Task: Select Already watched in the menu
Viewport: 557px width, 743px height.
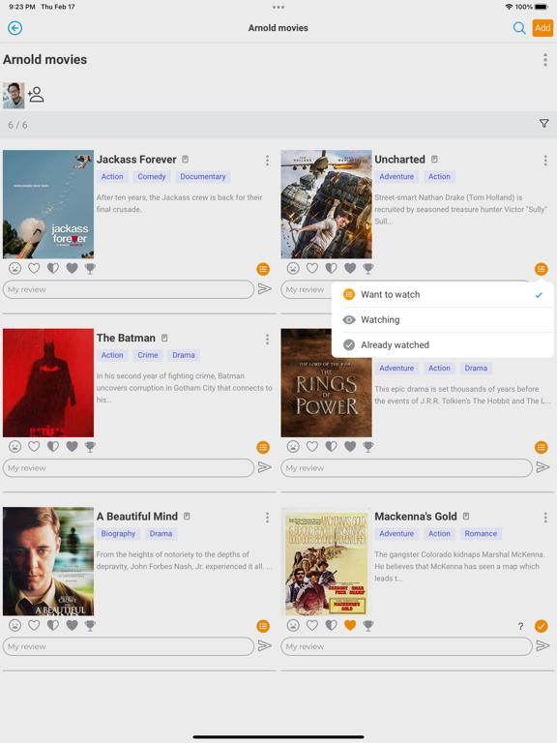Action: pyautogui.click(x=443, y=345)
